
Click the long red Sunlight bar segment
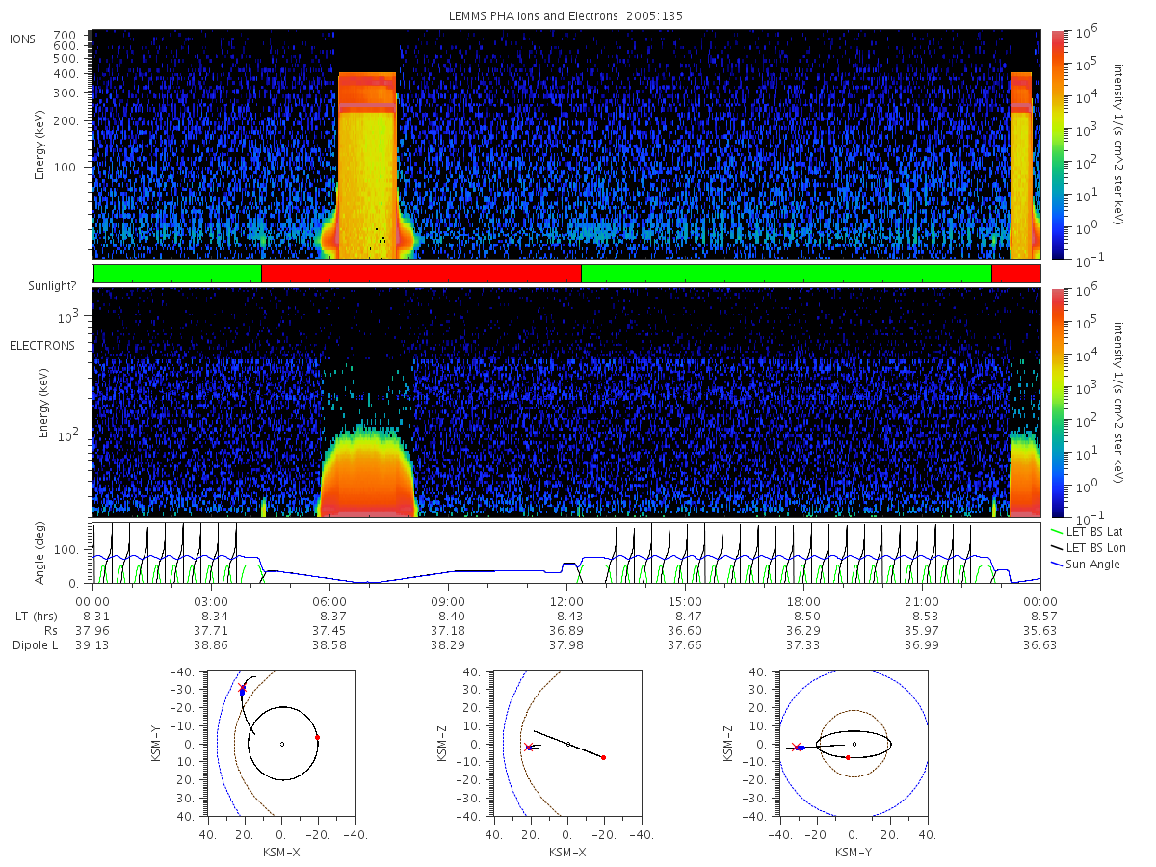[421, 274]
